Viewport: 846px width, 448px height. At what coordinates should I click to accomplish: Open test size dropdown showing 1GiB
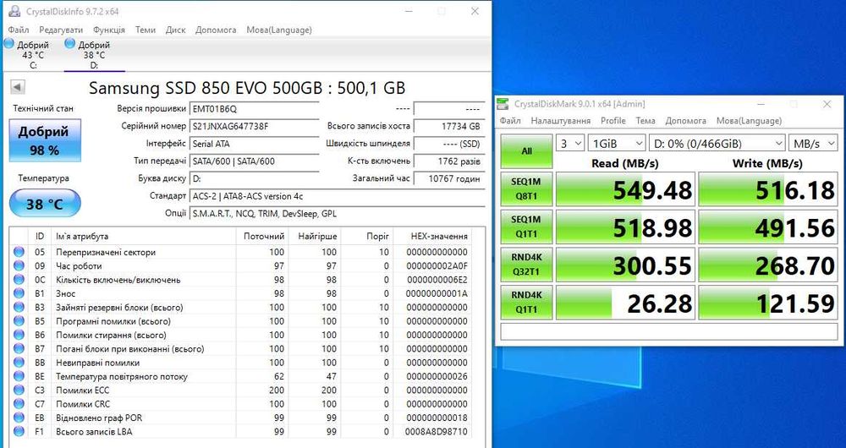[616, 144]
